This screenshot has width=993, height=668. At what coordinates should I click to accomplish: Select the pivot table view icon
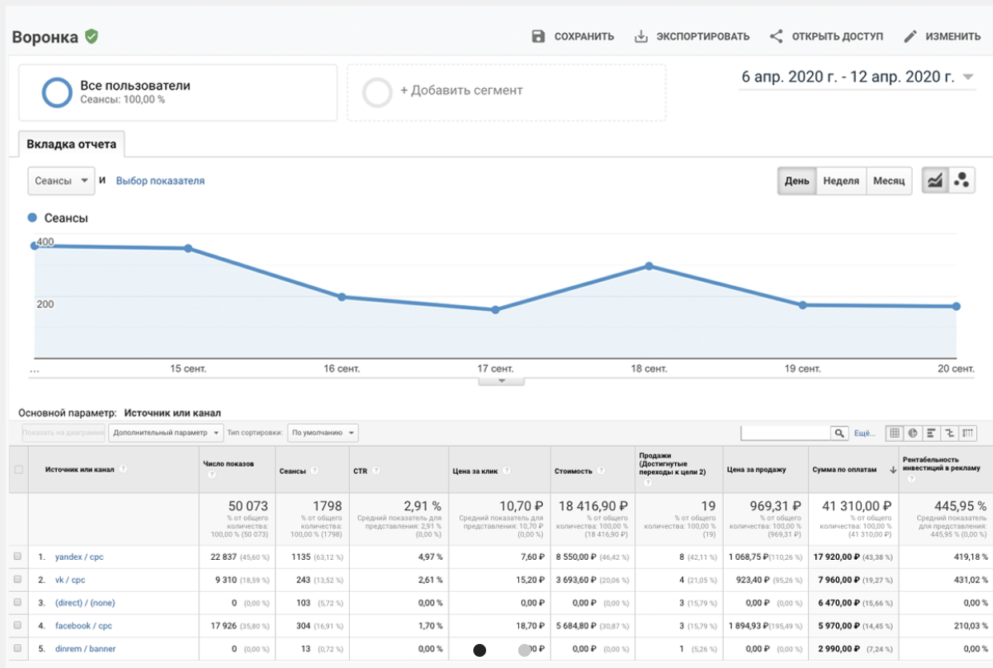[x=969, y=433]
